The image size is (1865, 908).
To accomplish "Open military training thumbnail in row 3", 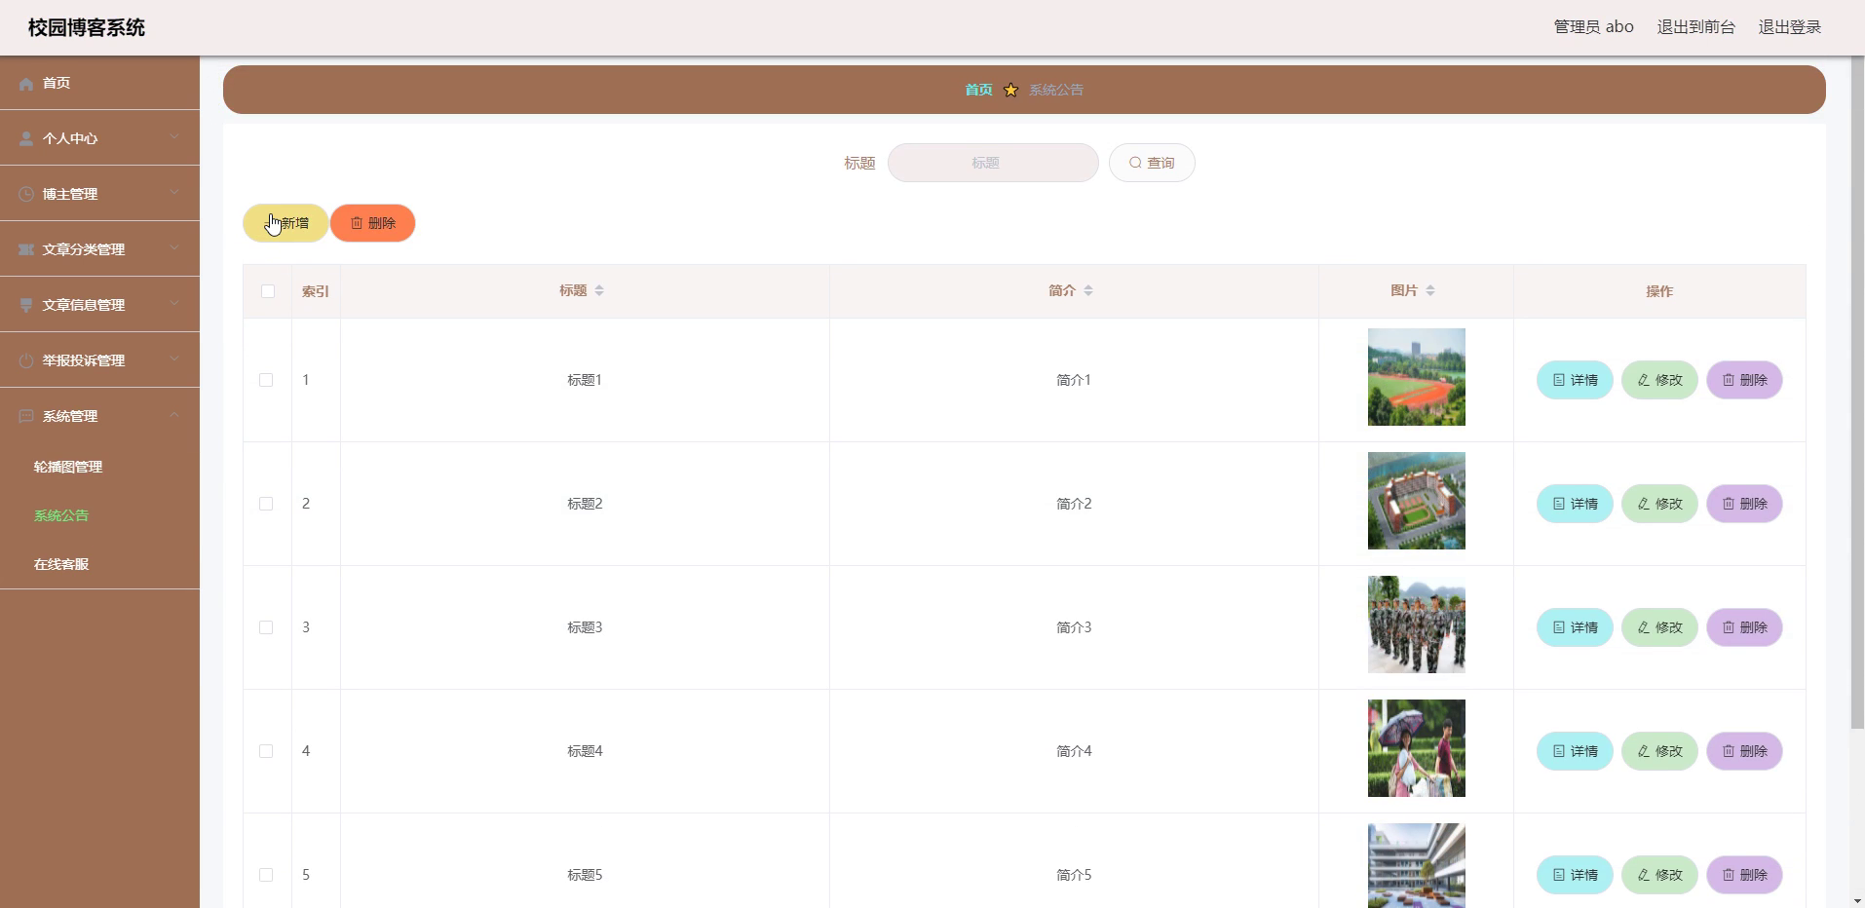I will [x=1416, y=624].
